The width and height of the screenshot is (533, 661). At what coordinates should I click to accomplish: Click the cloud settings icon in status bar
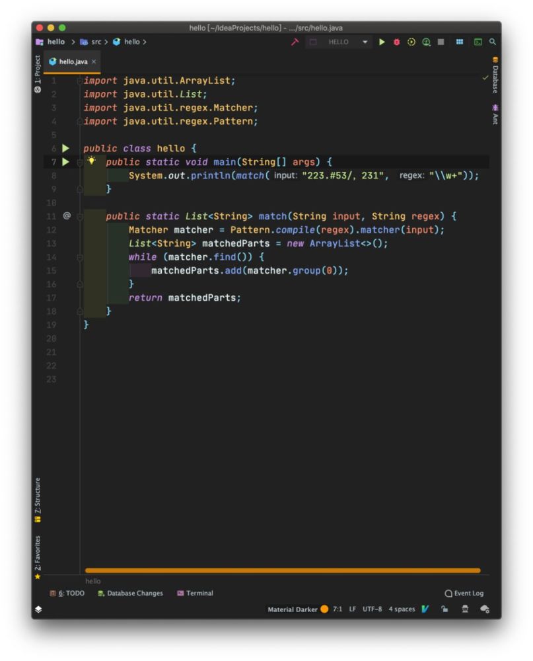[x=485, y=609]
